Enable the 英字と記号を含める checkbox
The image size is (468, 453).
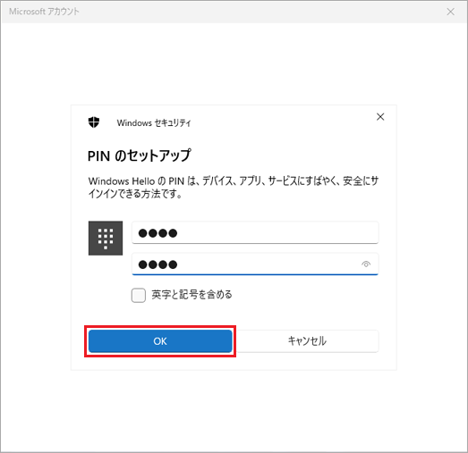coord(139,295)
